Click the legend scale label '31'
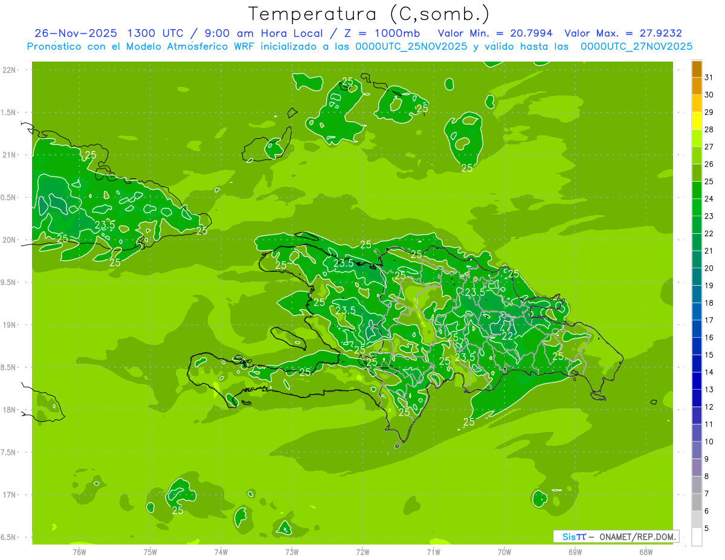This screenshot has width=725, height=560. point(709,77)
